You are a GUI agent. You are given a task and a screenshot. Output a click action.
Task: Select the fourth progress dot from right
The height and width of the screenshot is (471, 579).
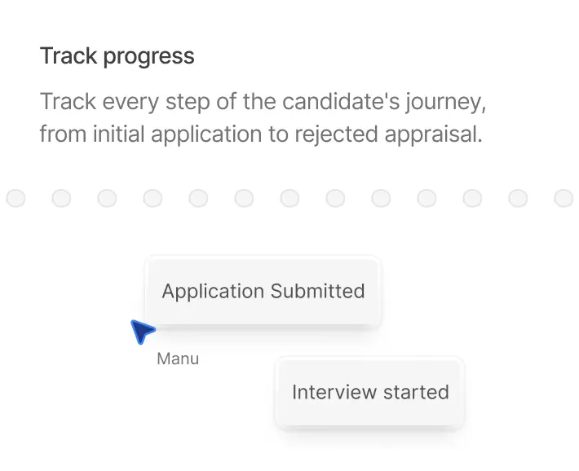427,198
